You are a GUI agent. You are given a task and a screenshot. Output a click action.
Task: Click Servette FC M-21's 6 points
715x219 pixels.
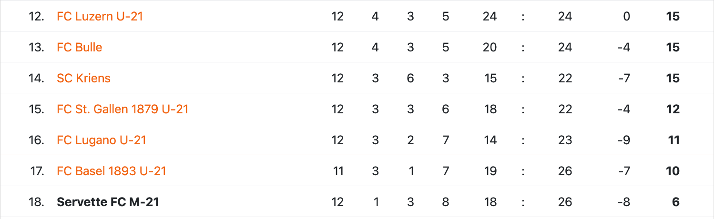(x=675, y=202)
